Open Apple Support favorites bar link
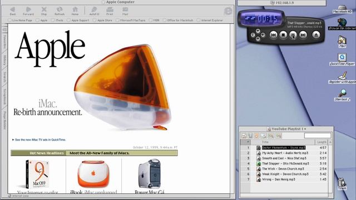Image resolution: width=356 pixels, height=200 pixels. 78,20
